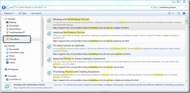Select Desktop under Favorites
This screenshot has height=93, width=190.
pyautogui.click(x=13, y=22)
